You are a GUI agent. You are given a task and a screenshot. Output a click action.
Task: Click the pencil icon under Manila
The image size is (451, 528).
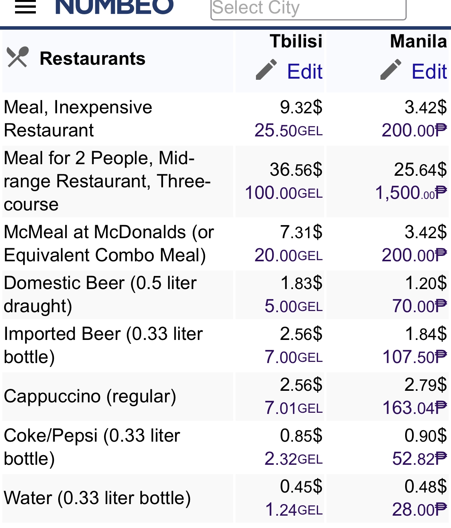(x=391, y=70)
